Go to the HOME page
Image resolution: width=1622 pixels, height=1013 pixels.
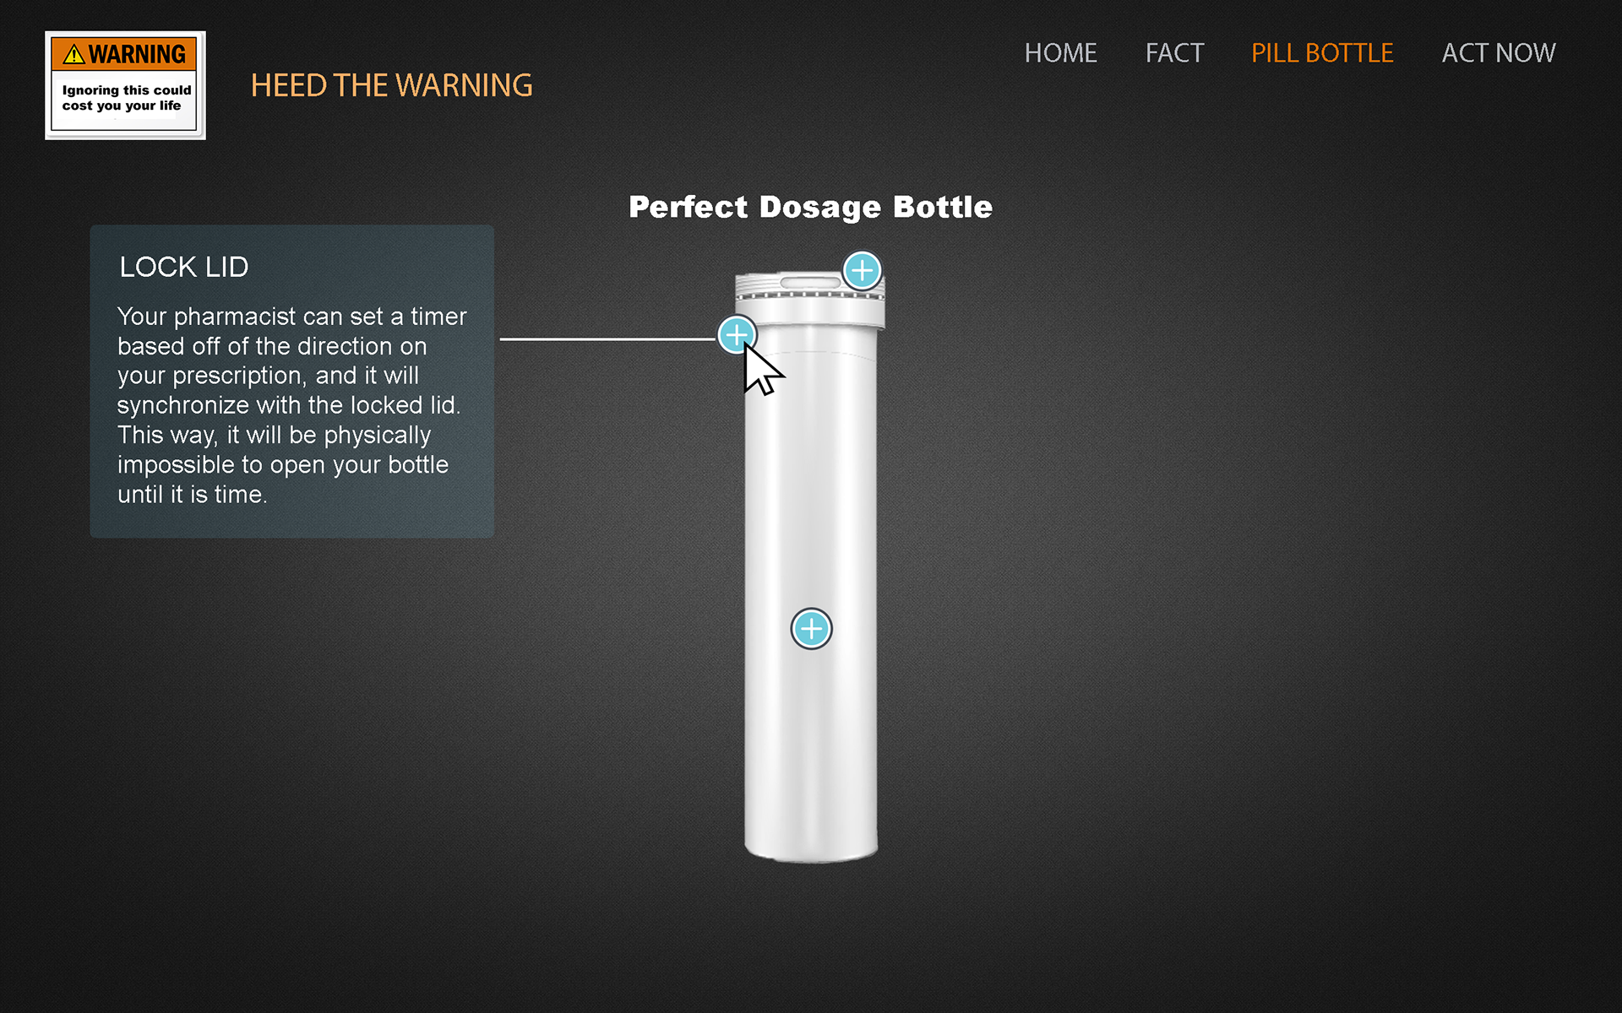coord(1060,53)
